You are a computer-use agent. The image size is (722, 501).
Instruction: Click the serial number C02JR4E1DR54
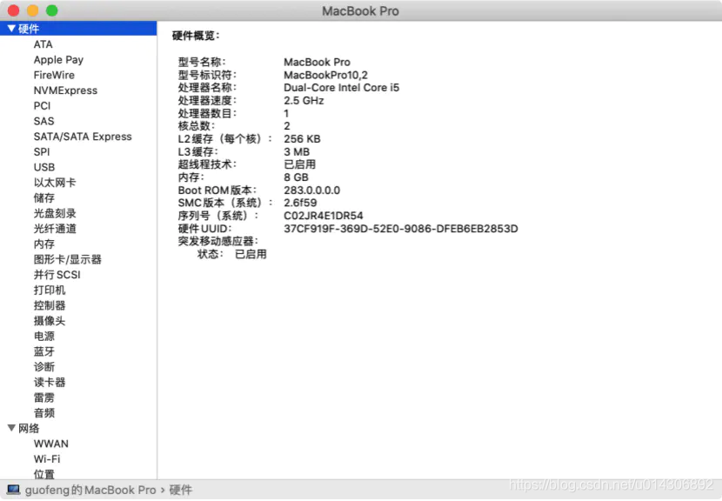click(324, 216)
